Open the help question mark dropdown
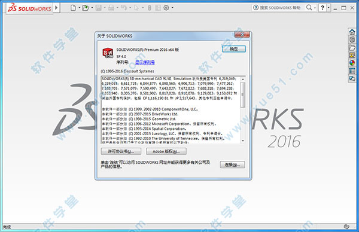Viewport: 359px width, 232px height. point(328,8)
